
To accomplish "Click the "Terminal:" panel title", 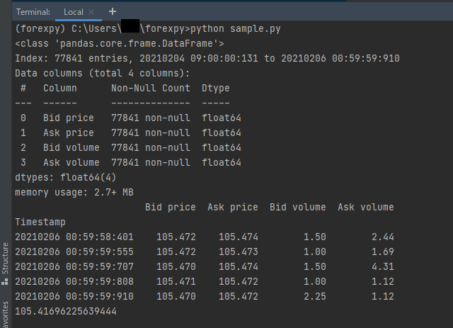I will (33, 12).
